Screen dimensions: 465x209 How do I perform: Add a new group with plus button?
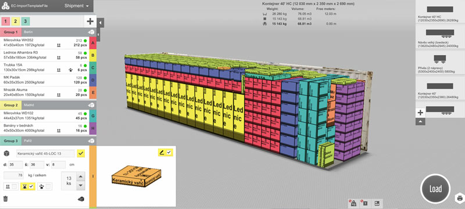pyautogui.click(x=90, y=21)
